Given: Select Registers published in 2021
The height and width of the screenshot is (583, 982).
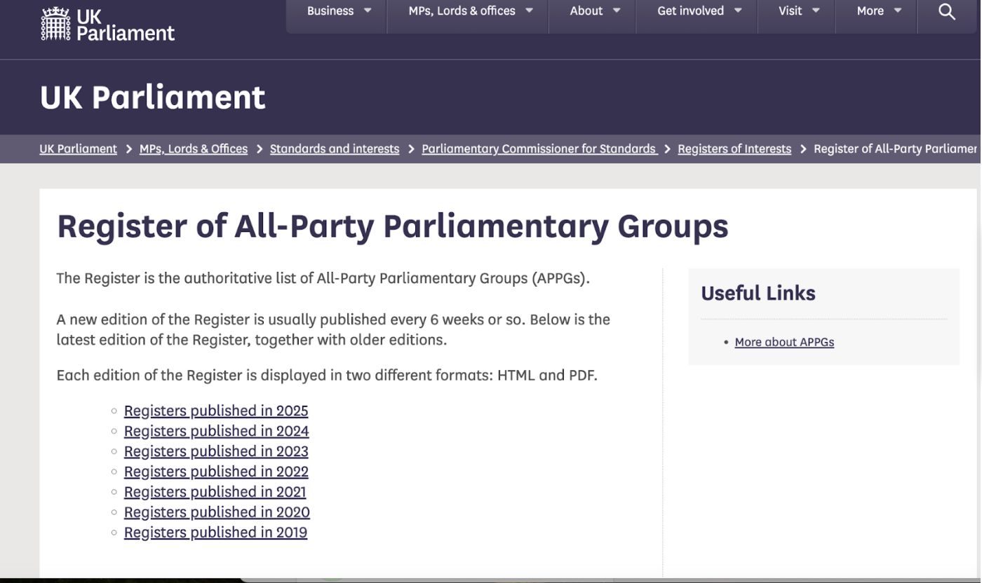Looking at the screenshot, I should click(x=215, y=492).
